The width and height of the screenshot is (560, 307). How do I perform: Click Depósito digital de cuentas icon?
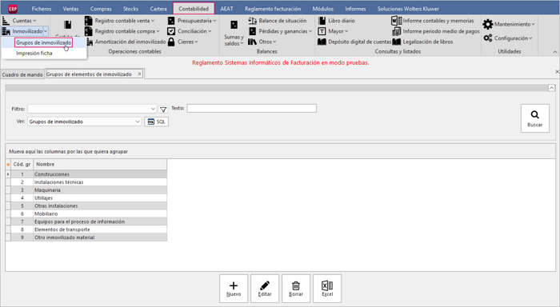(x=322, y=42)
